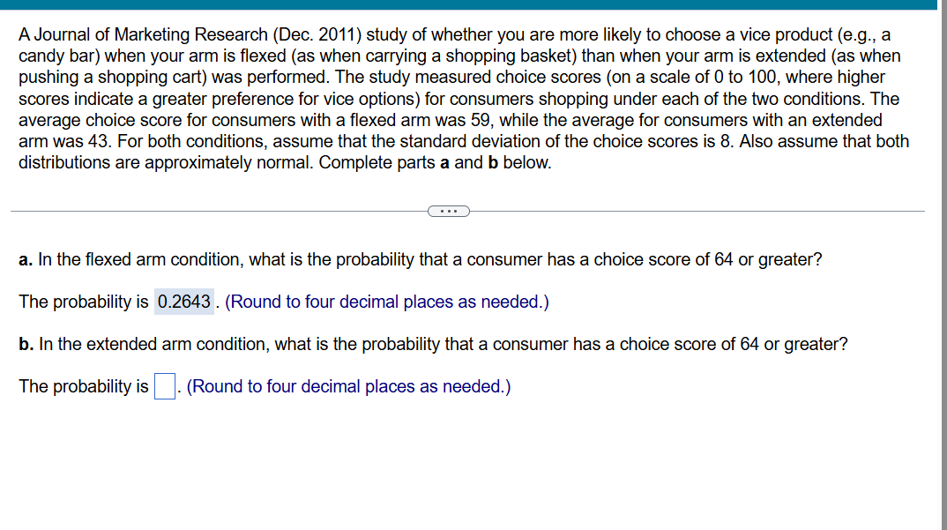Collapse the problem statement using the ellipsis toggle
947x530 pixels.
(449, 211)
